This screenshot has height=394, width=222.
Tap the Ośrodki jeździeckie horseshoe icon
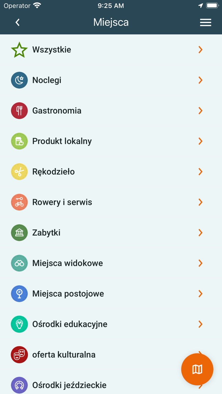19,385
